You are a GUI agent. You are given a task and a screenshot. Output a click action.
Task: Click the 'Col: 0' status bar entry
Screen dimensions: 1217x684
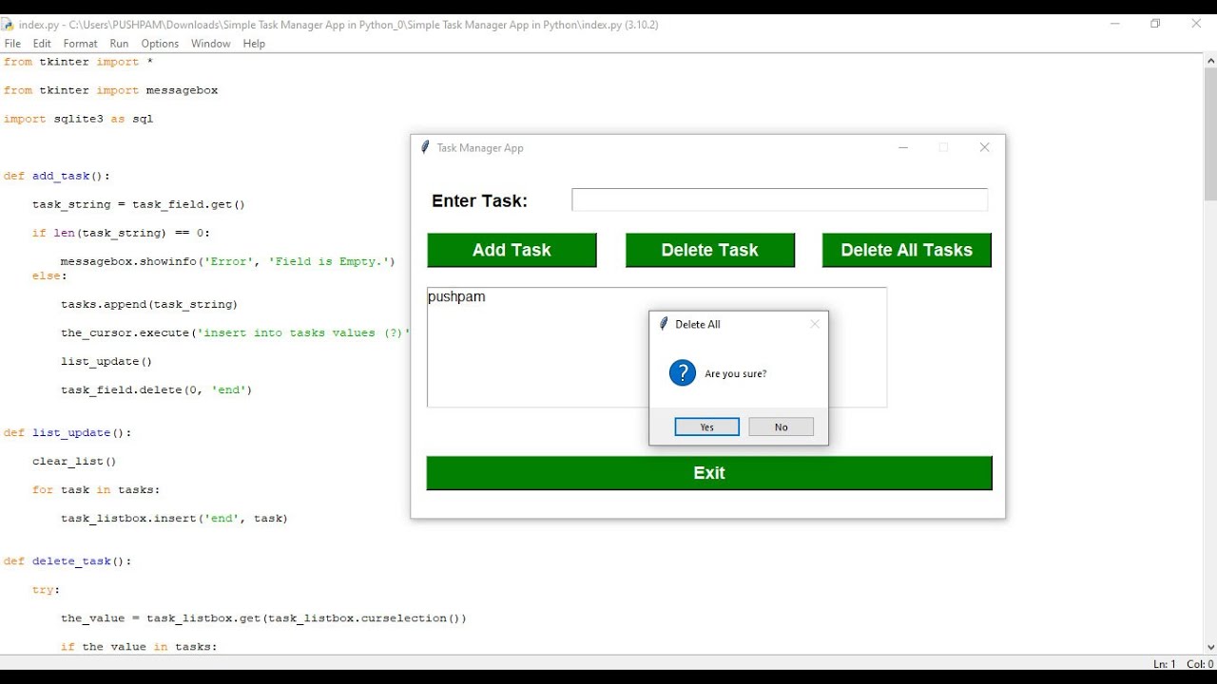(1200, 664)
